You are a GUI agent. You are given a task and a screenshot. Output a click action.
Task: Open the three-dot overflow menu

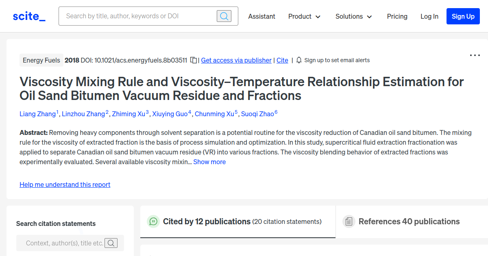point(475,55)
